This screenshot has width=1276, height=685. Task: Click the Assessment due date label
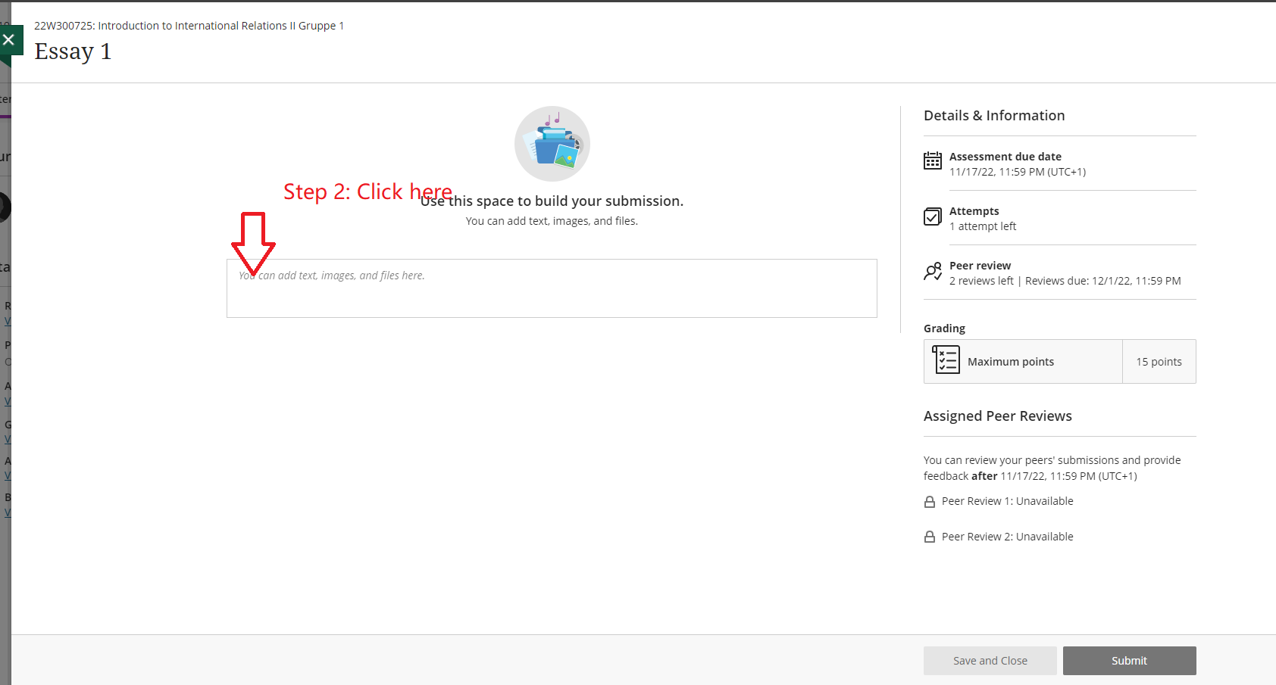click(1005, 157)
